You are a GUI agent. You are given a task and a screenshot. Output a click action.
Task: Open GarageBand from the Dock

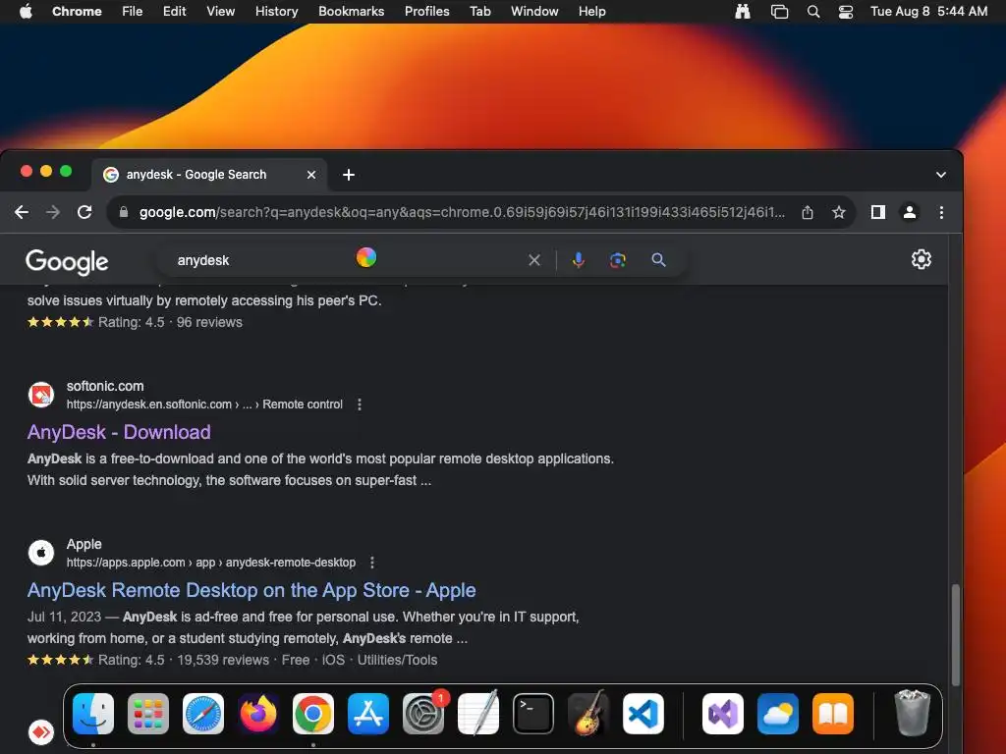[587, 714]
